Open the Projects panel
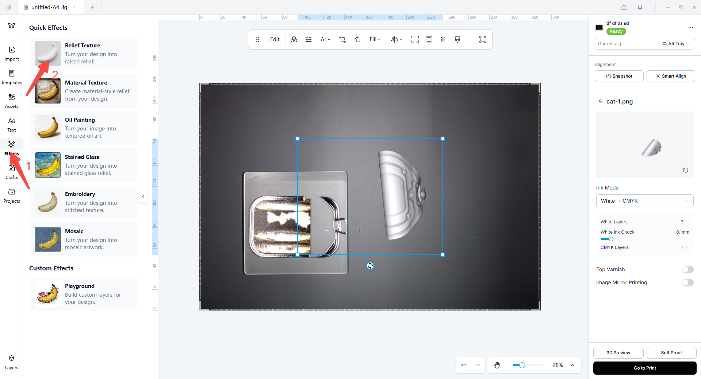This screenshot has height=379, width=701. click(12, 196)
